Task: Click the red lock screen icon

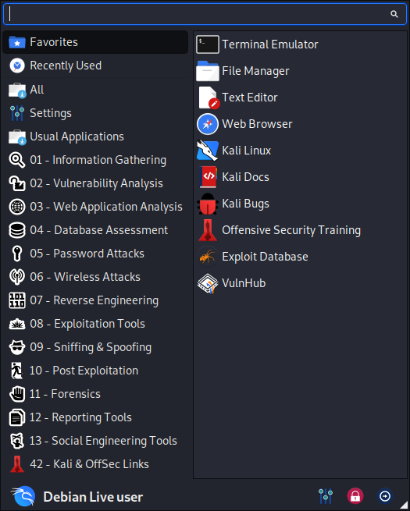Action: tap(355, 496)
